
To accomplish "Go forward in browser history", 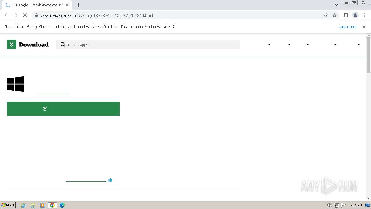I will 16,15.
